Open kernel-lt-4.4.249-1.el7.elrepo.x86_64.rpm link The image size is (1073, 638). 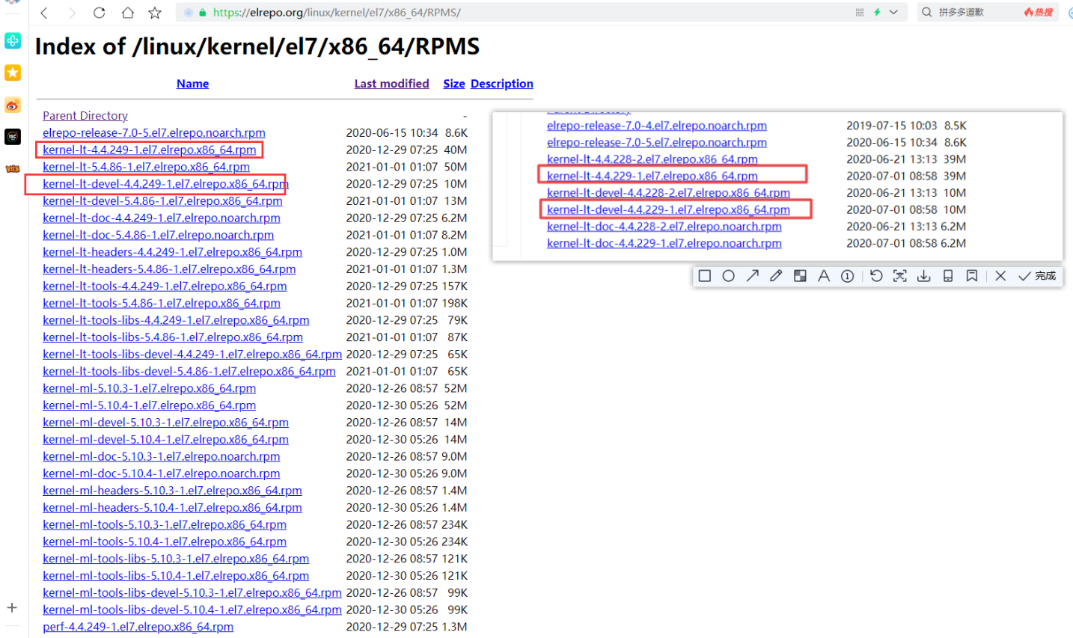point(150,150)
